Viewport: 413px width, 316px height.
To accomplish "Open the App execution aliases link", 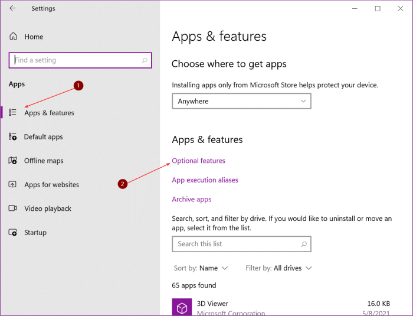I will click(x=205, y=180).
